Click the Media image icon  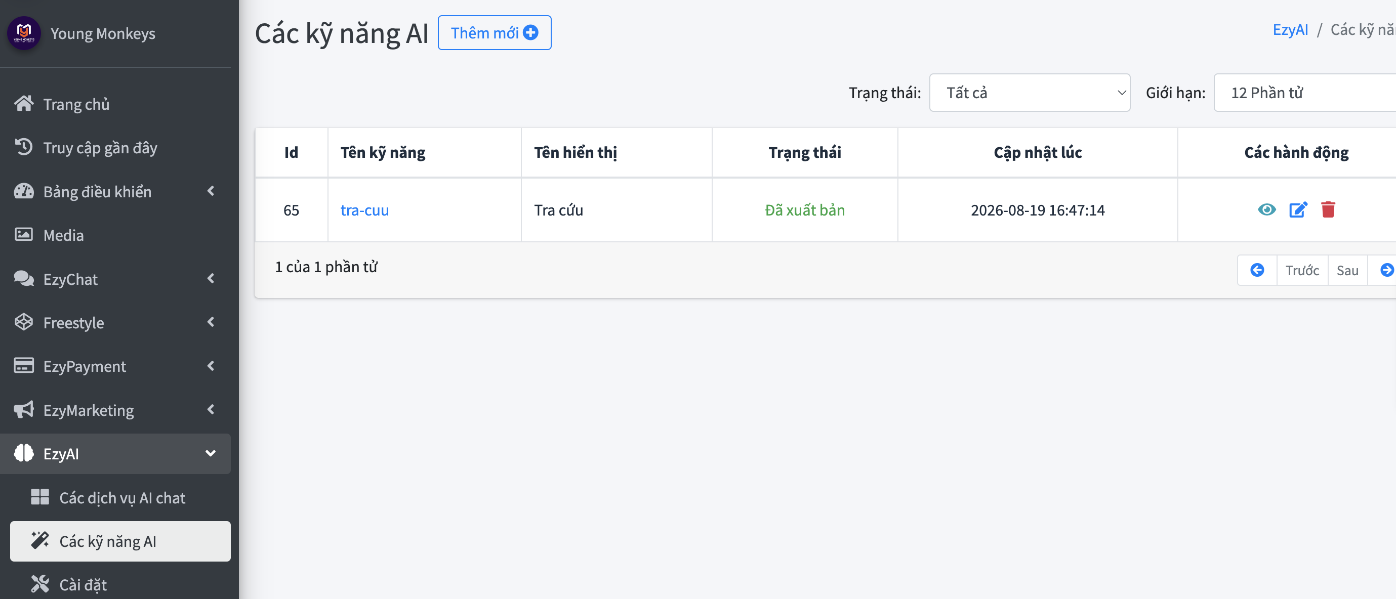pos(24,235)
